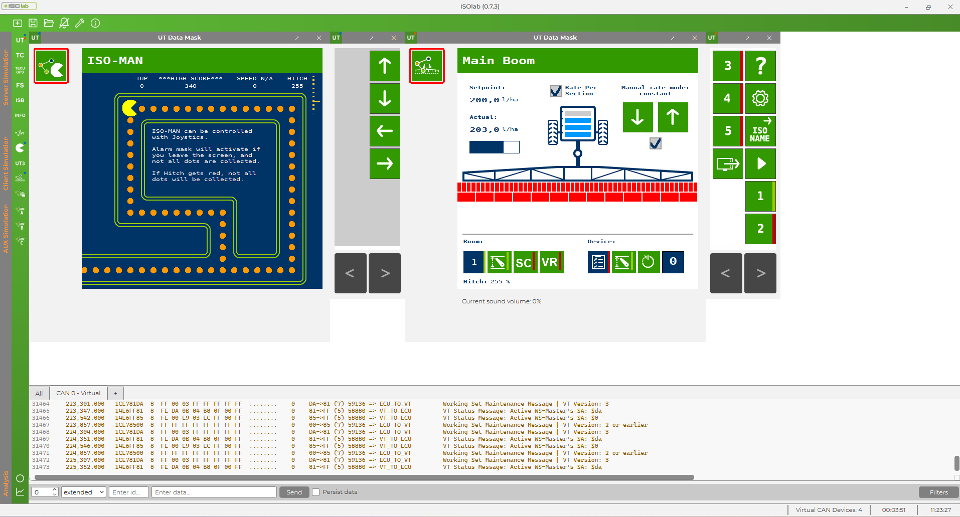The height and width of the screenshot is (517, 960).
Task: Click the ISO-MAN working set icon with red border
Action: tap(51, 66)
